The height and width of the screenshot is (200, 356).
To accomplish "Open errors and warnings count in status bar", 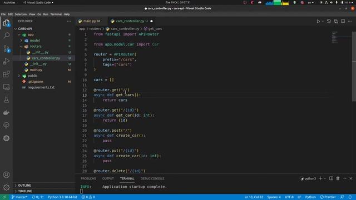I will tap(88, 197).
